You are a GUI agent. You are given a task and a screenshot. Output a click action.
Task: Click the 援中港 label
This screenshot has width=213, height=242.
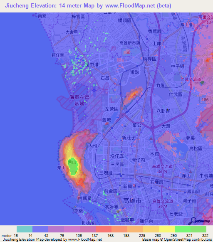[x=92, y=64]
